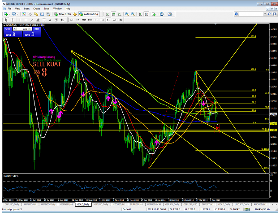Open the New Chart tool
The width and height of the screenshot is (280, 213).
pyautogui.click(x=6, y=14)
